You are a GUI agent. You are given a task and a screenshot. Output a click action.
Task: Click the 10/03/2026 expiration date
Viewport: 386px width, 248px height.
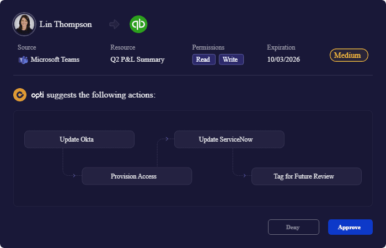(x=283, y=60)
